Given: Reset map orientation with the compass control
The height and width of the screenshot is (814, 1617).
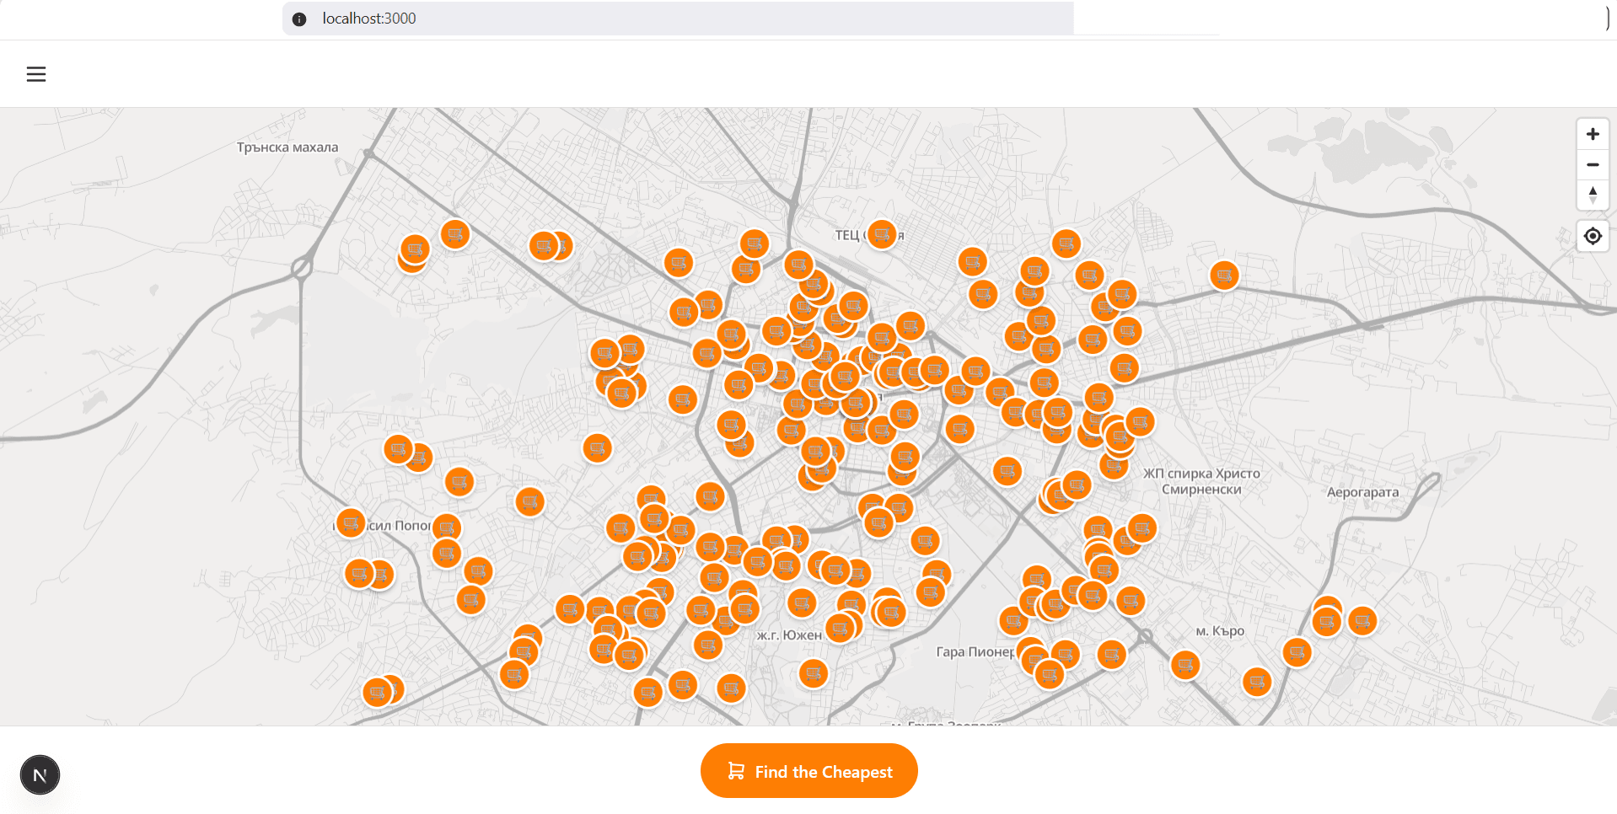Looking at the screenshot, I should tap(1593, 195).
